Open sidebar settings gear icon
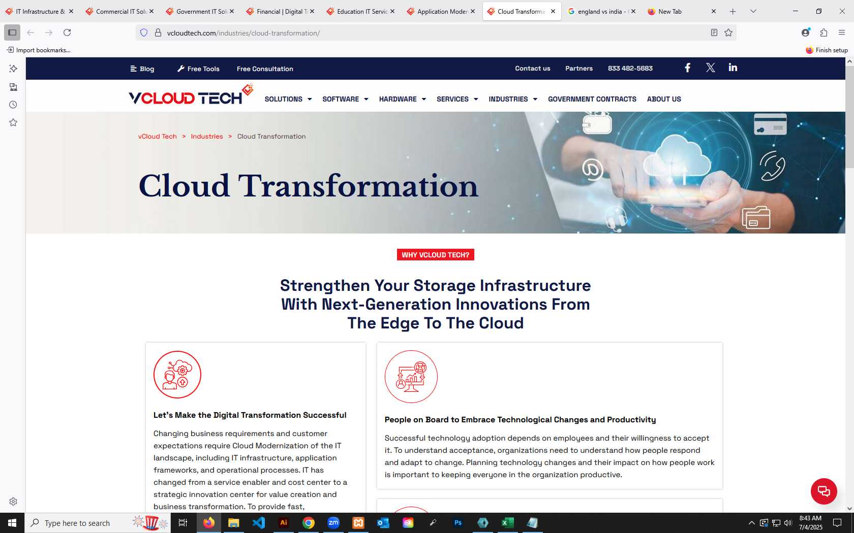The height and width of the screenshot is (533, 854). (x=13, y=502)
